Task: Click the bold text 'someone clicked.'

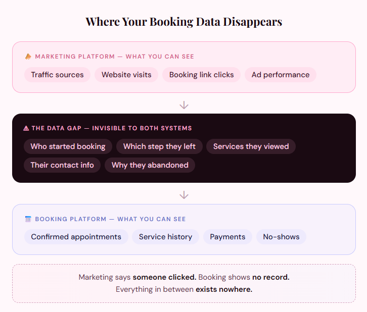Action: (164, 277)
